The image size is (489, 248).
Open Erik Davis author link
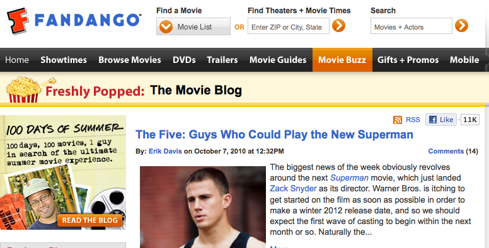click(x=165, y=152)
